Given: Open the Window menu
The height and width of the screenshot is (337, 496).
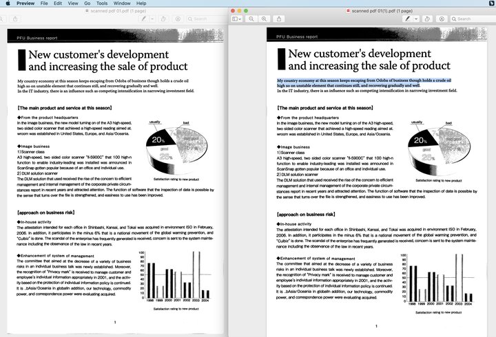Looking at the screenshot, I should (x=122, y=3).
